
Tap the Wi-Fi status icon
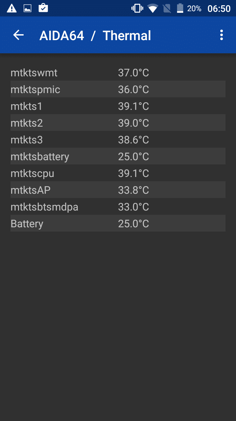click(152, 8)
